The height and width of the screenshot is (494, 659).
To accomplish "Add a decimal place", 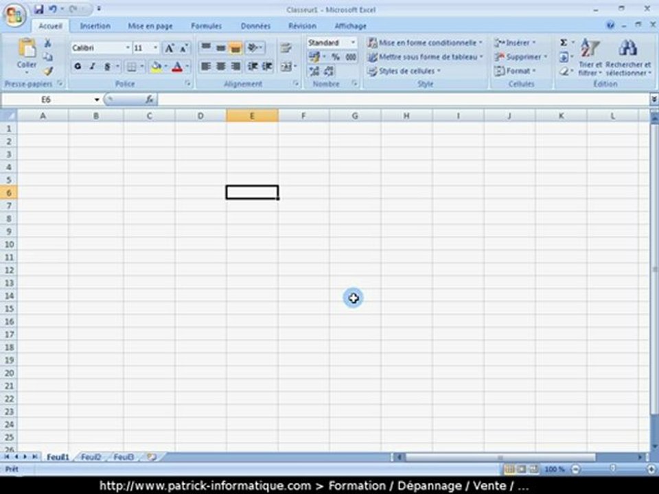I will click(x=314, y=71).
